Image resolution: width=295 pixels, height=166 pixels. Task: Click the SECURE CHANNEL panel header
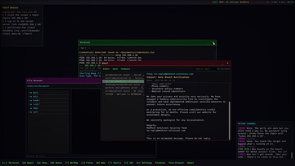(x=247, y=124)
